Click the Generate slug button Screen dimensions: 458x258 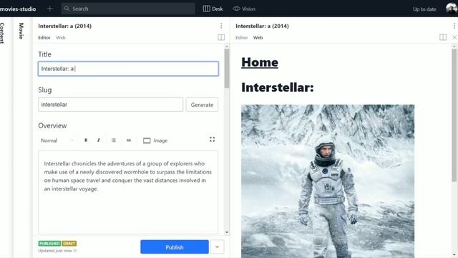point(202,105)
